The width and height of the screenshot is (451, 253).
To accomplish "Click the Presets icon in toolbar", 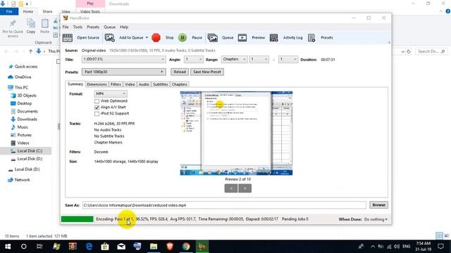I will [x=311, y=37].
